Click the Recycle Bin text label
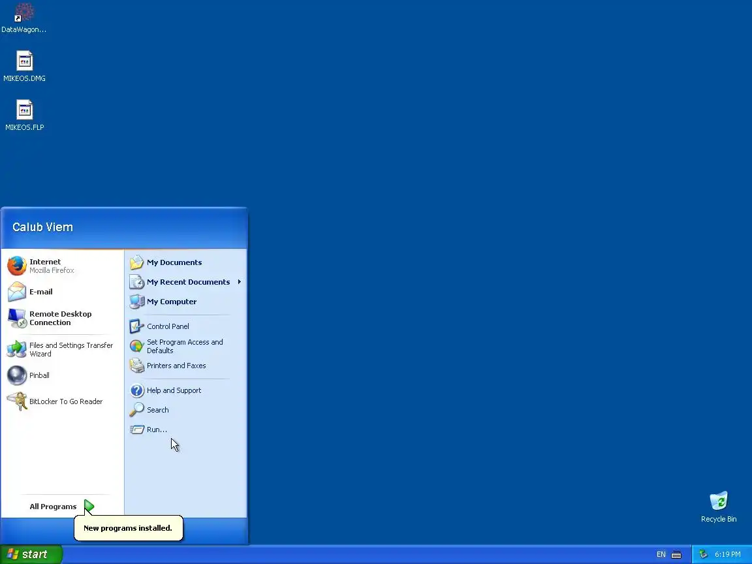The width and height of the screenshot is (752, 564). pos(719,519)
